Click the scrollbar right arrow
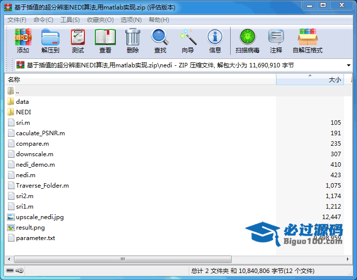The height and width of the screenshot is (280, 357). pyautogui.click(x=348, y=259)
